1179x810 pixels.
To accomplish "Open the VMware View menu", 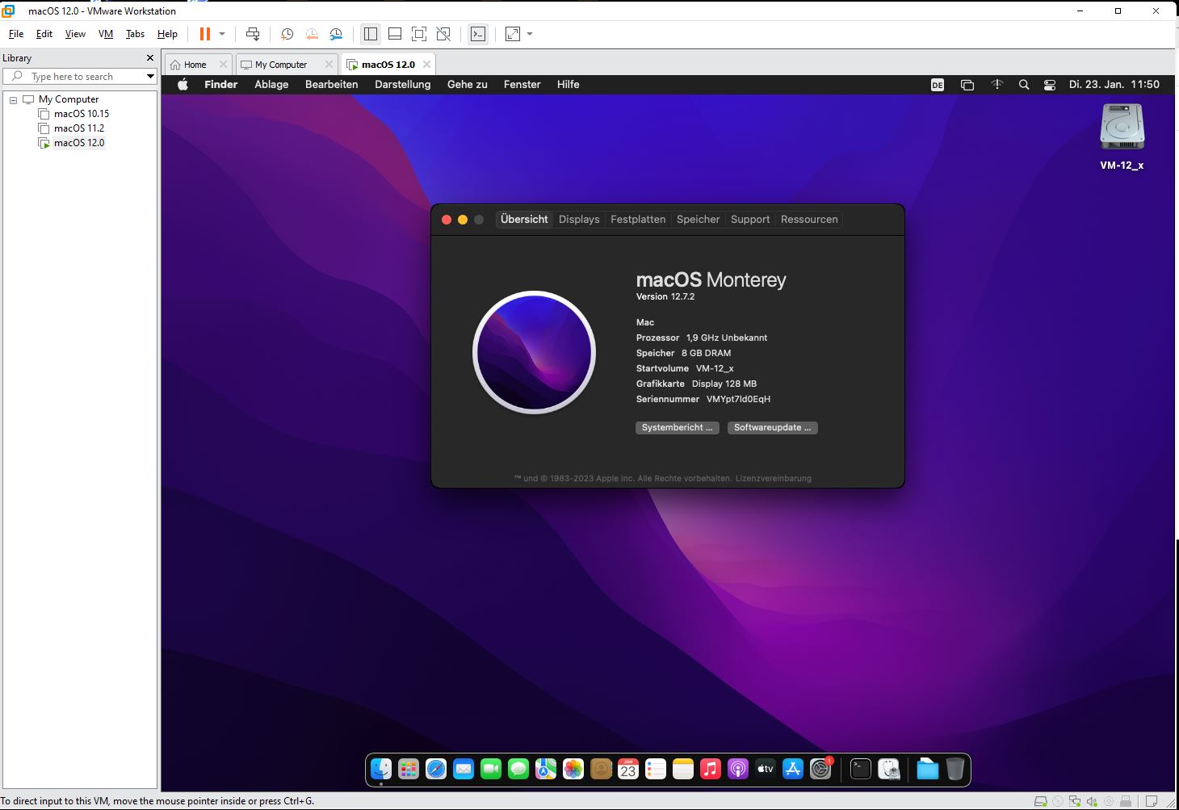I will pos(75,34).
